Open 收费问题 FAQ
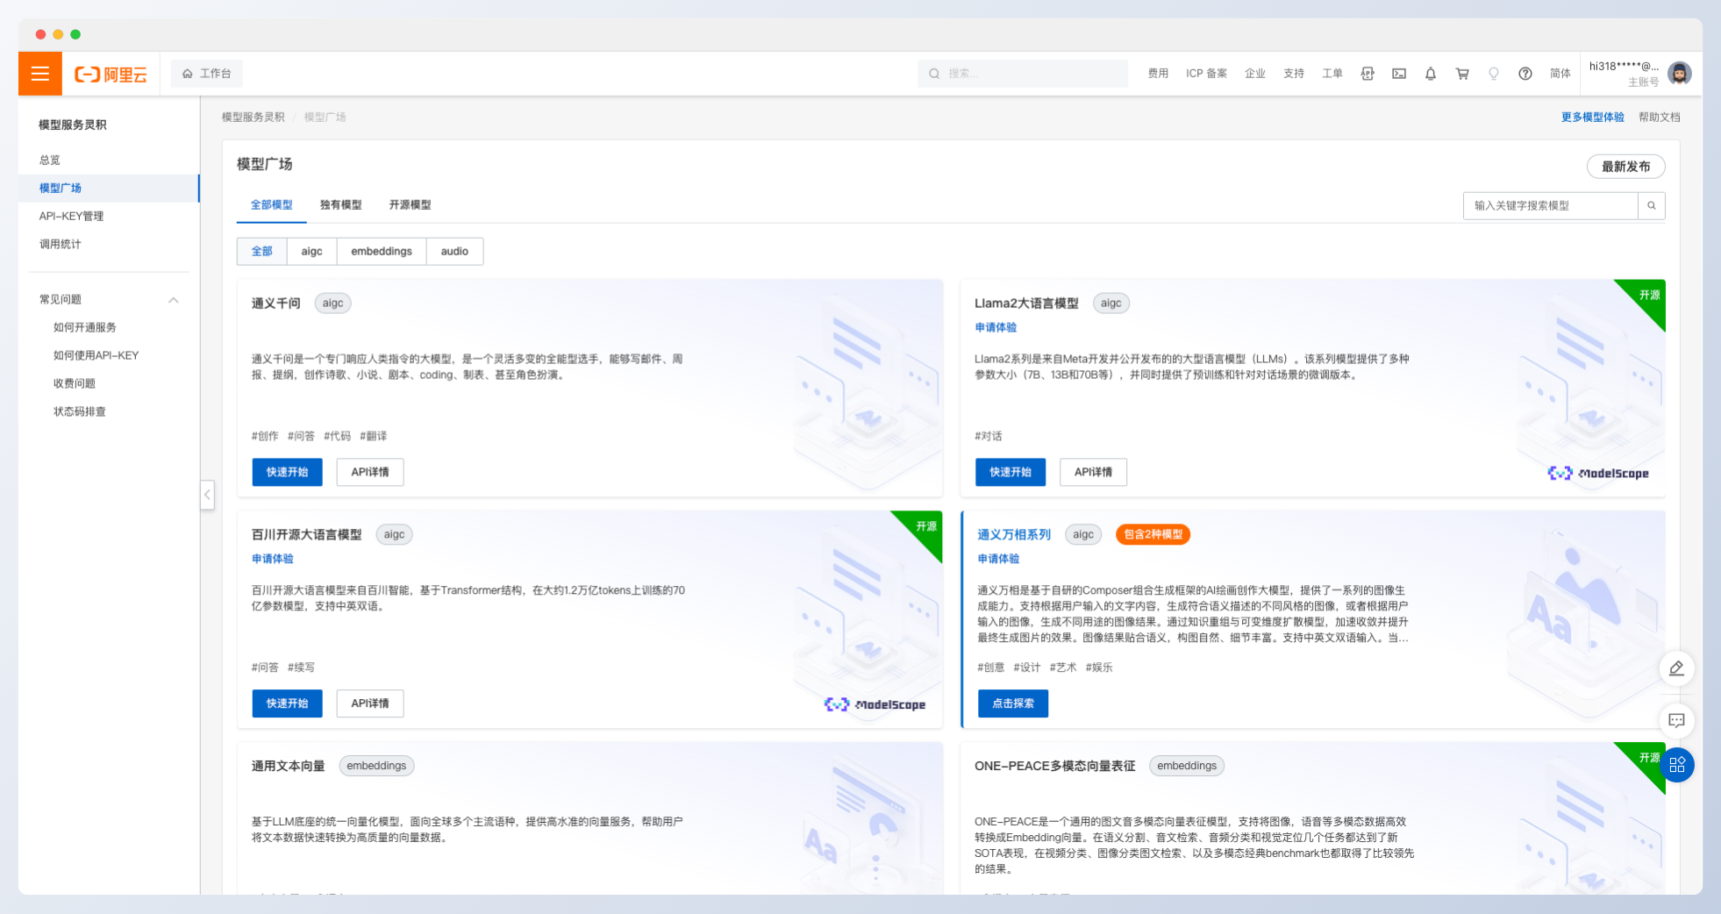1721x914 pixels. click(x=75, y=383)
